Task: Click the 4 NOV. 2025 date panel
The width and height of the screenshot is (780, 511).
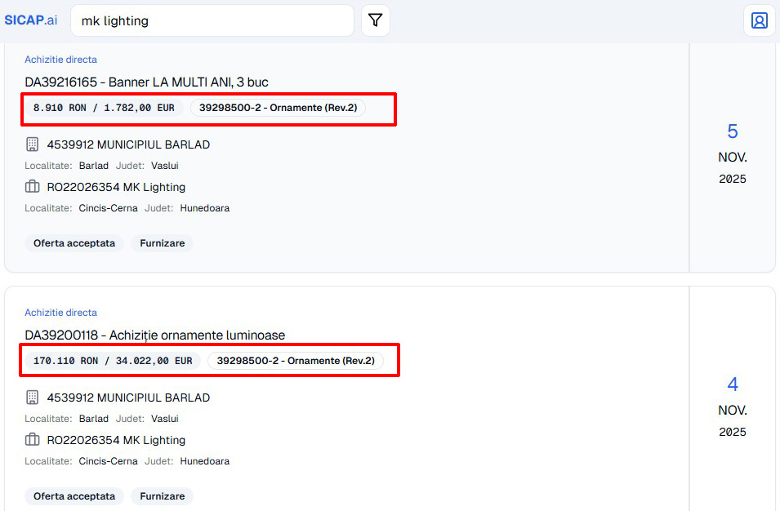Action: tap(732, 407)
